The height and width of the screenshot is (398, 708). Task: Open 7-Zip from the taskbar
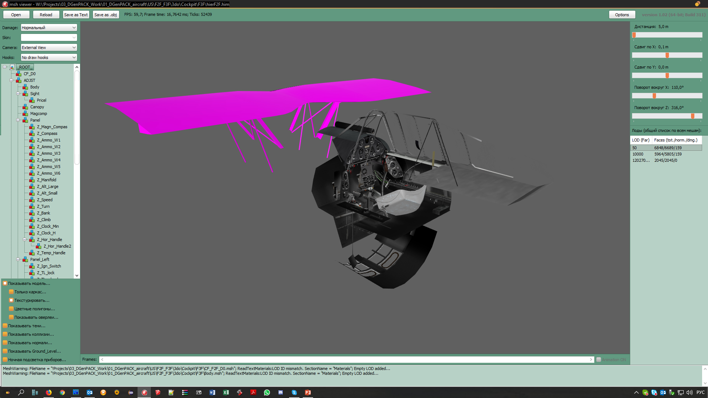click(199, 392)
